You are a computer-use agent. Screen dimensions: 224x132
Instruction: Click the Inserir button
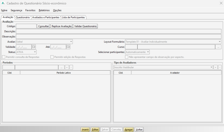85,130
